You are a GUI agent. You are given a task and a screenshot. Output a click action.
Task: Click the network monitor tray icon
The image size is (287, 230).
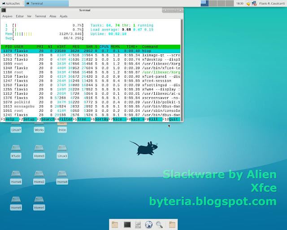point(254,4)
